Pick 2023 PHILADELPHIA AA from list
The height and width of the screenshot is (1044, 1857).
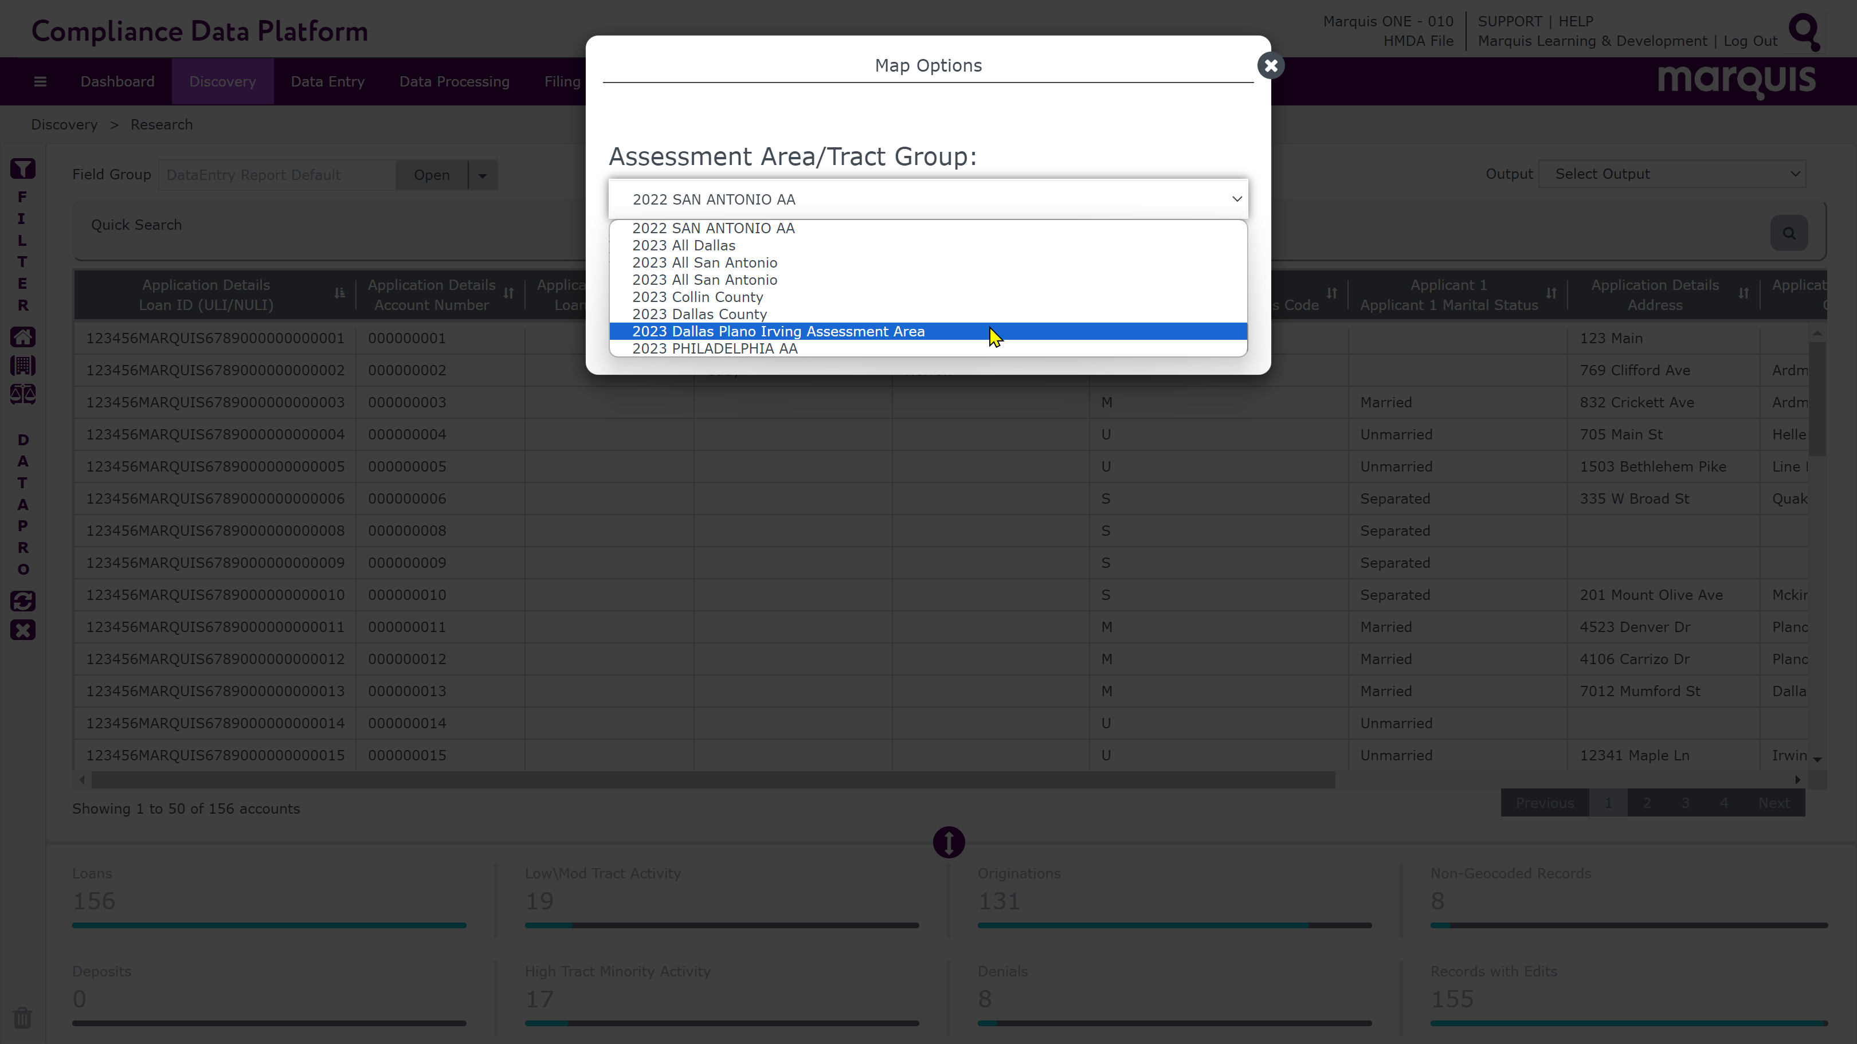click(714, 349)
